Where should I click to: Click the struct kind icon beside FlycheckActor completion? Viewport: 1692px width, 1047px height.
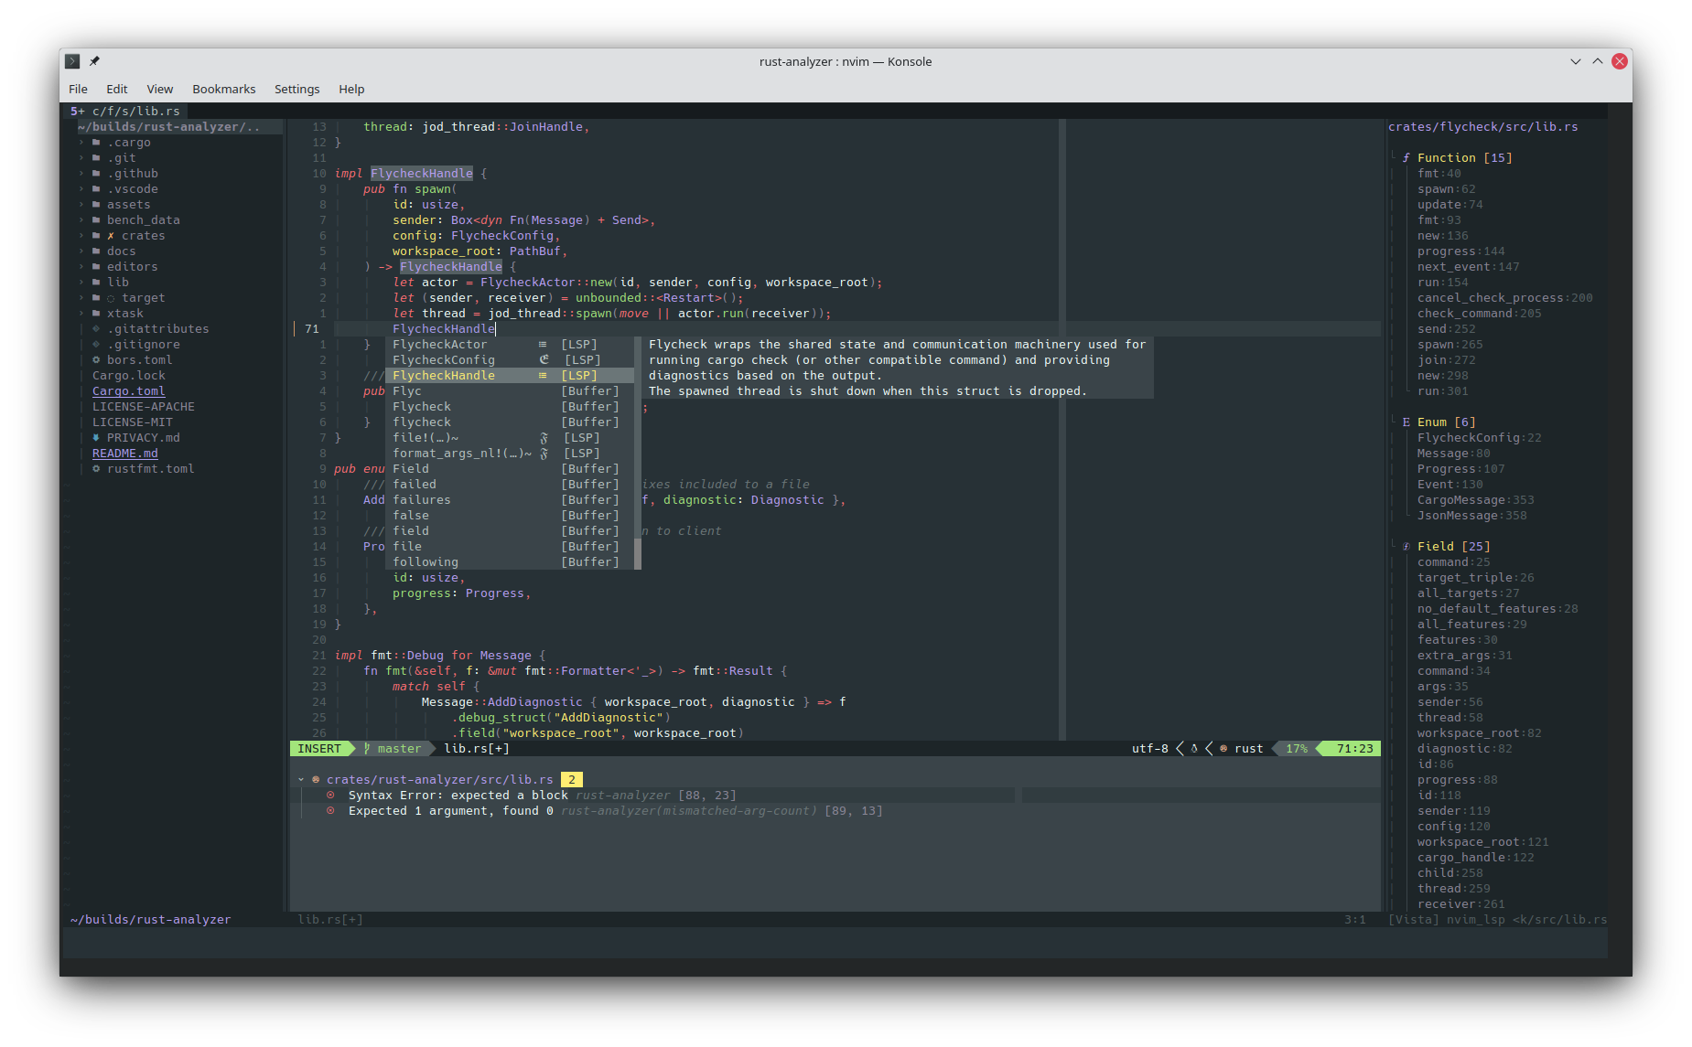pos(543,345)
